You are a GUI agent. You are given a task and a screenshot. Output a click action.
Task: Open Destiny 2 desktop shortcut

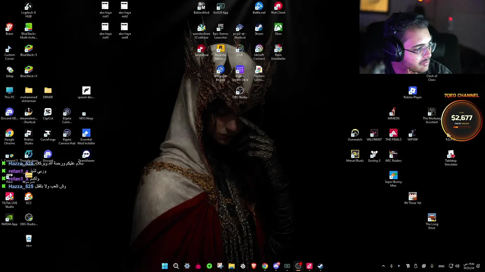coord(374,156)
